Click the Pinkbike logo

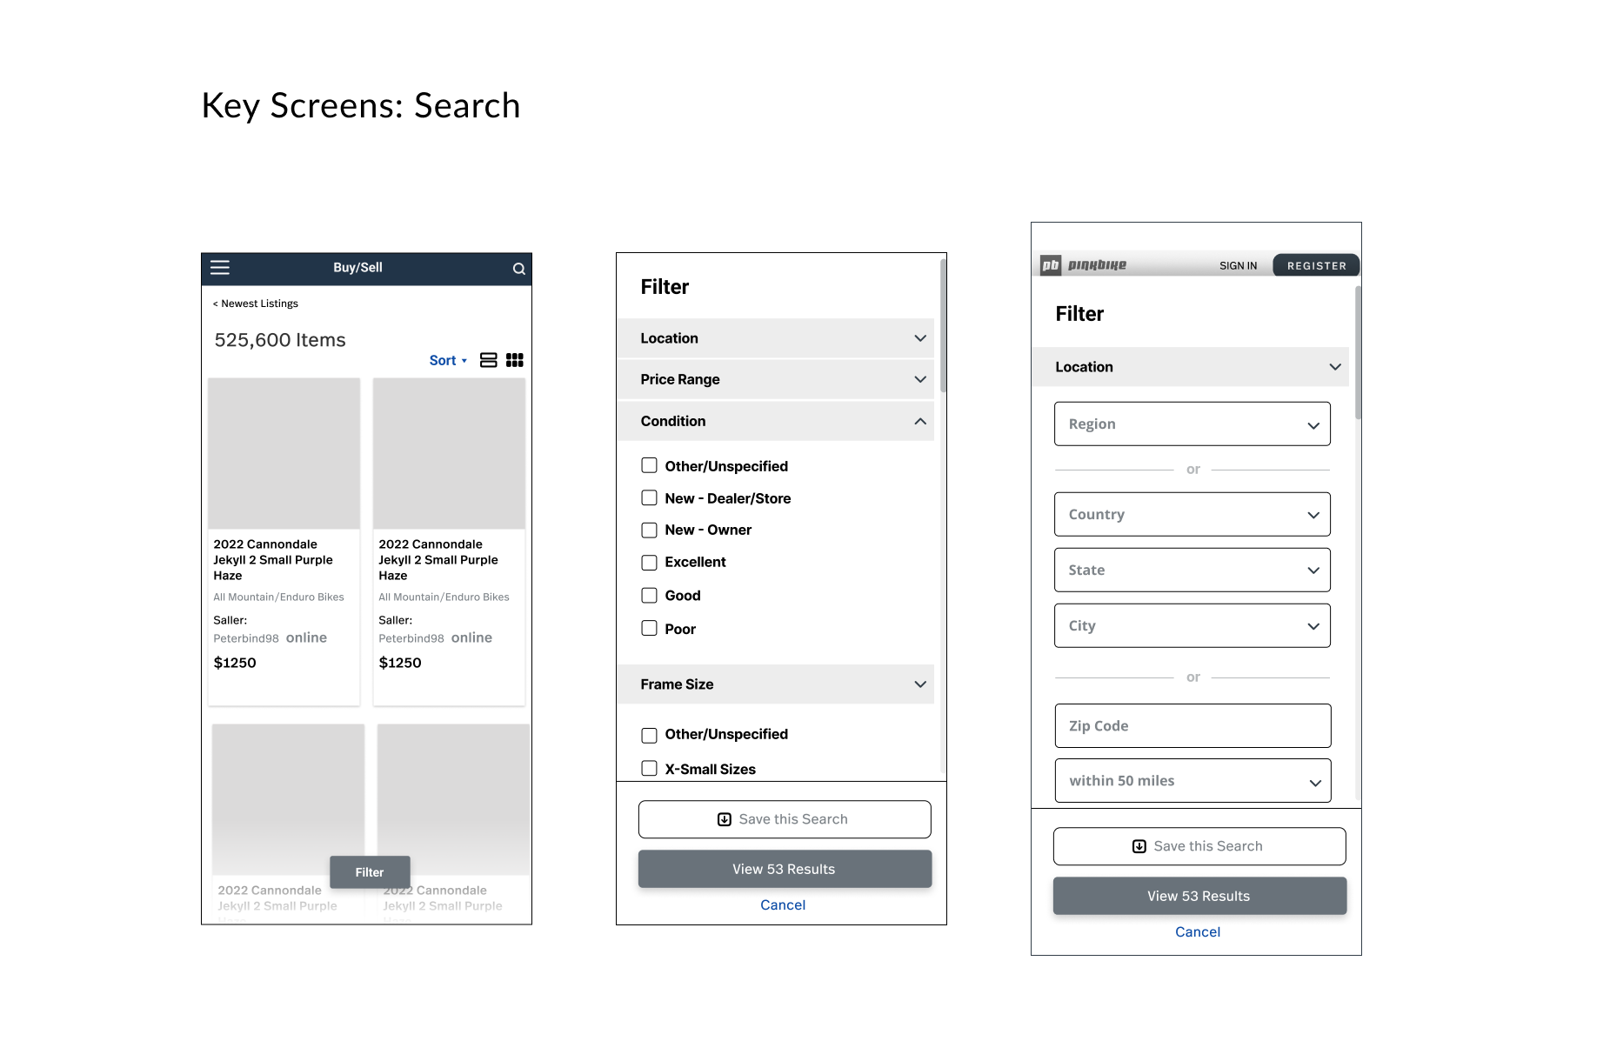click(x=1083, y=265)
